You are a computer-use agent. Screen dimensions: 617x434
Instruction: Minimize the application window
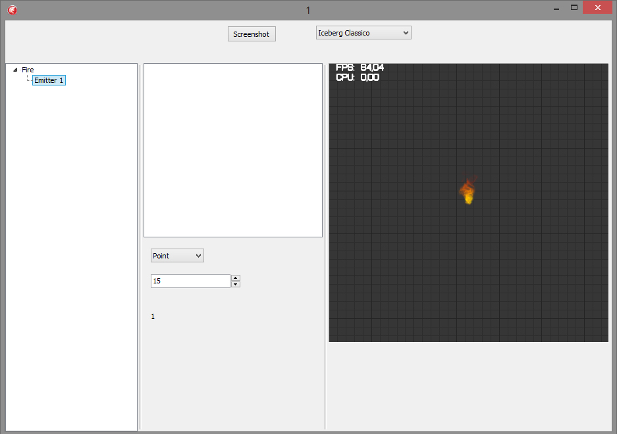pyautogui.click(x=556, y=8)
